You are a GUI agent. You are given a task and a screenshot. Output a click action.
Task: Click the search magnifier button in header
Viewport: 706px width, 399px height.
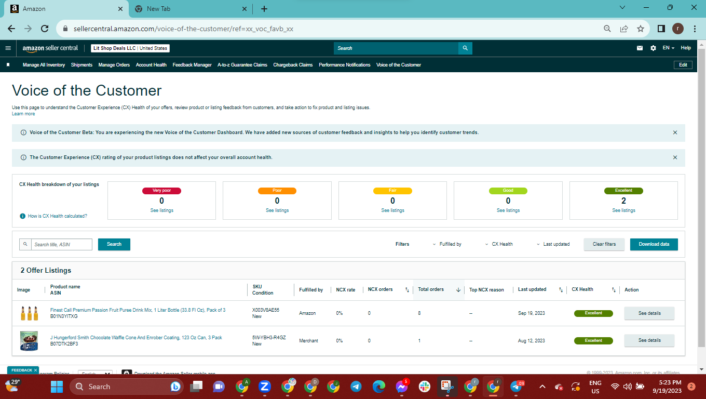point(465,48)
